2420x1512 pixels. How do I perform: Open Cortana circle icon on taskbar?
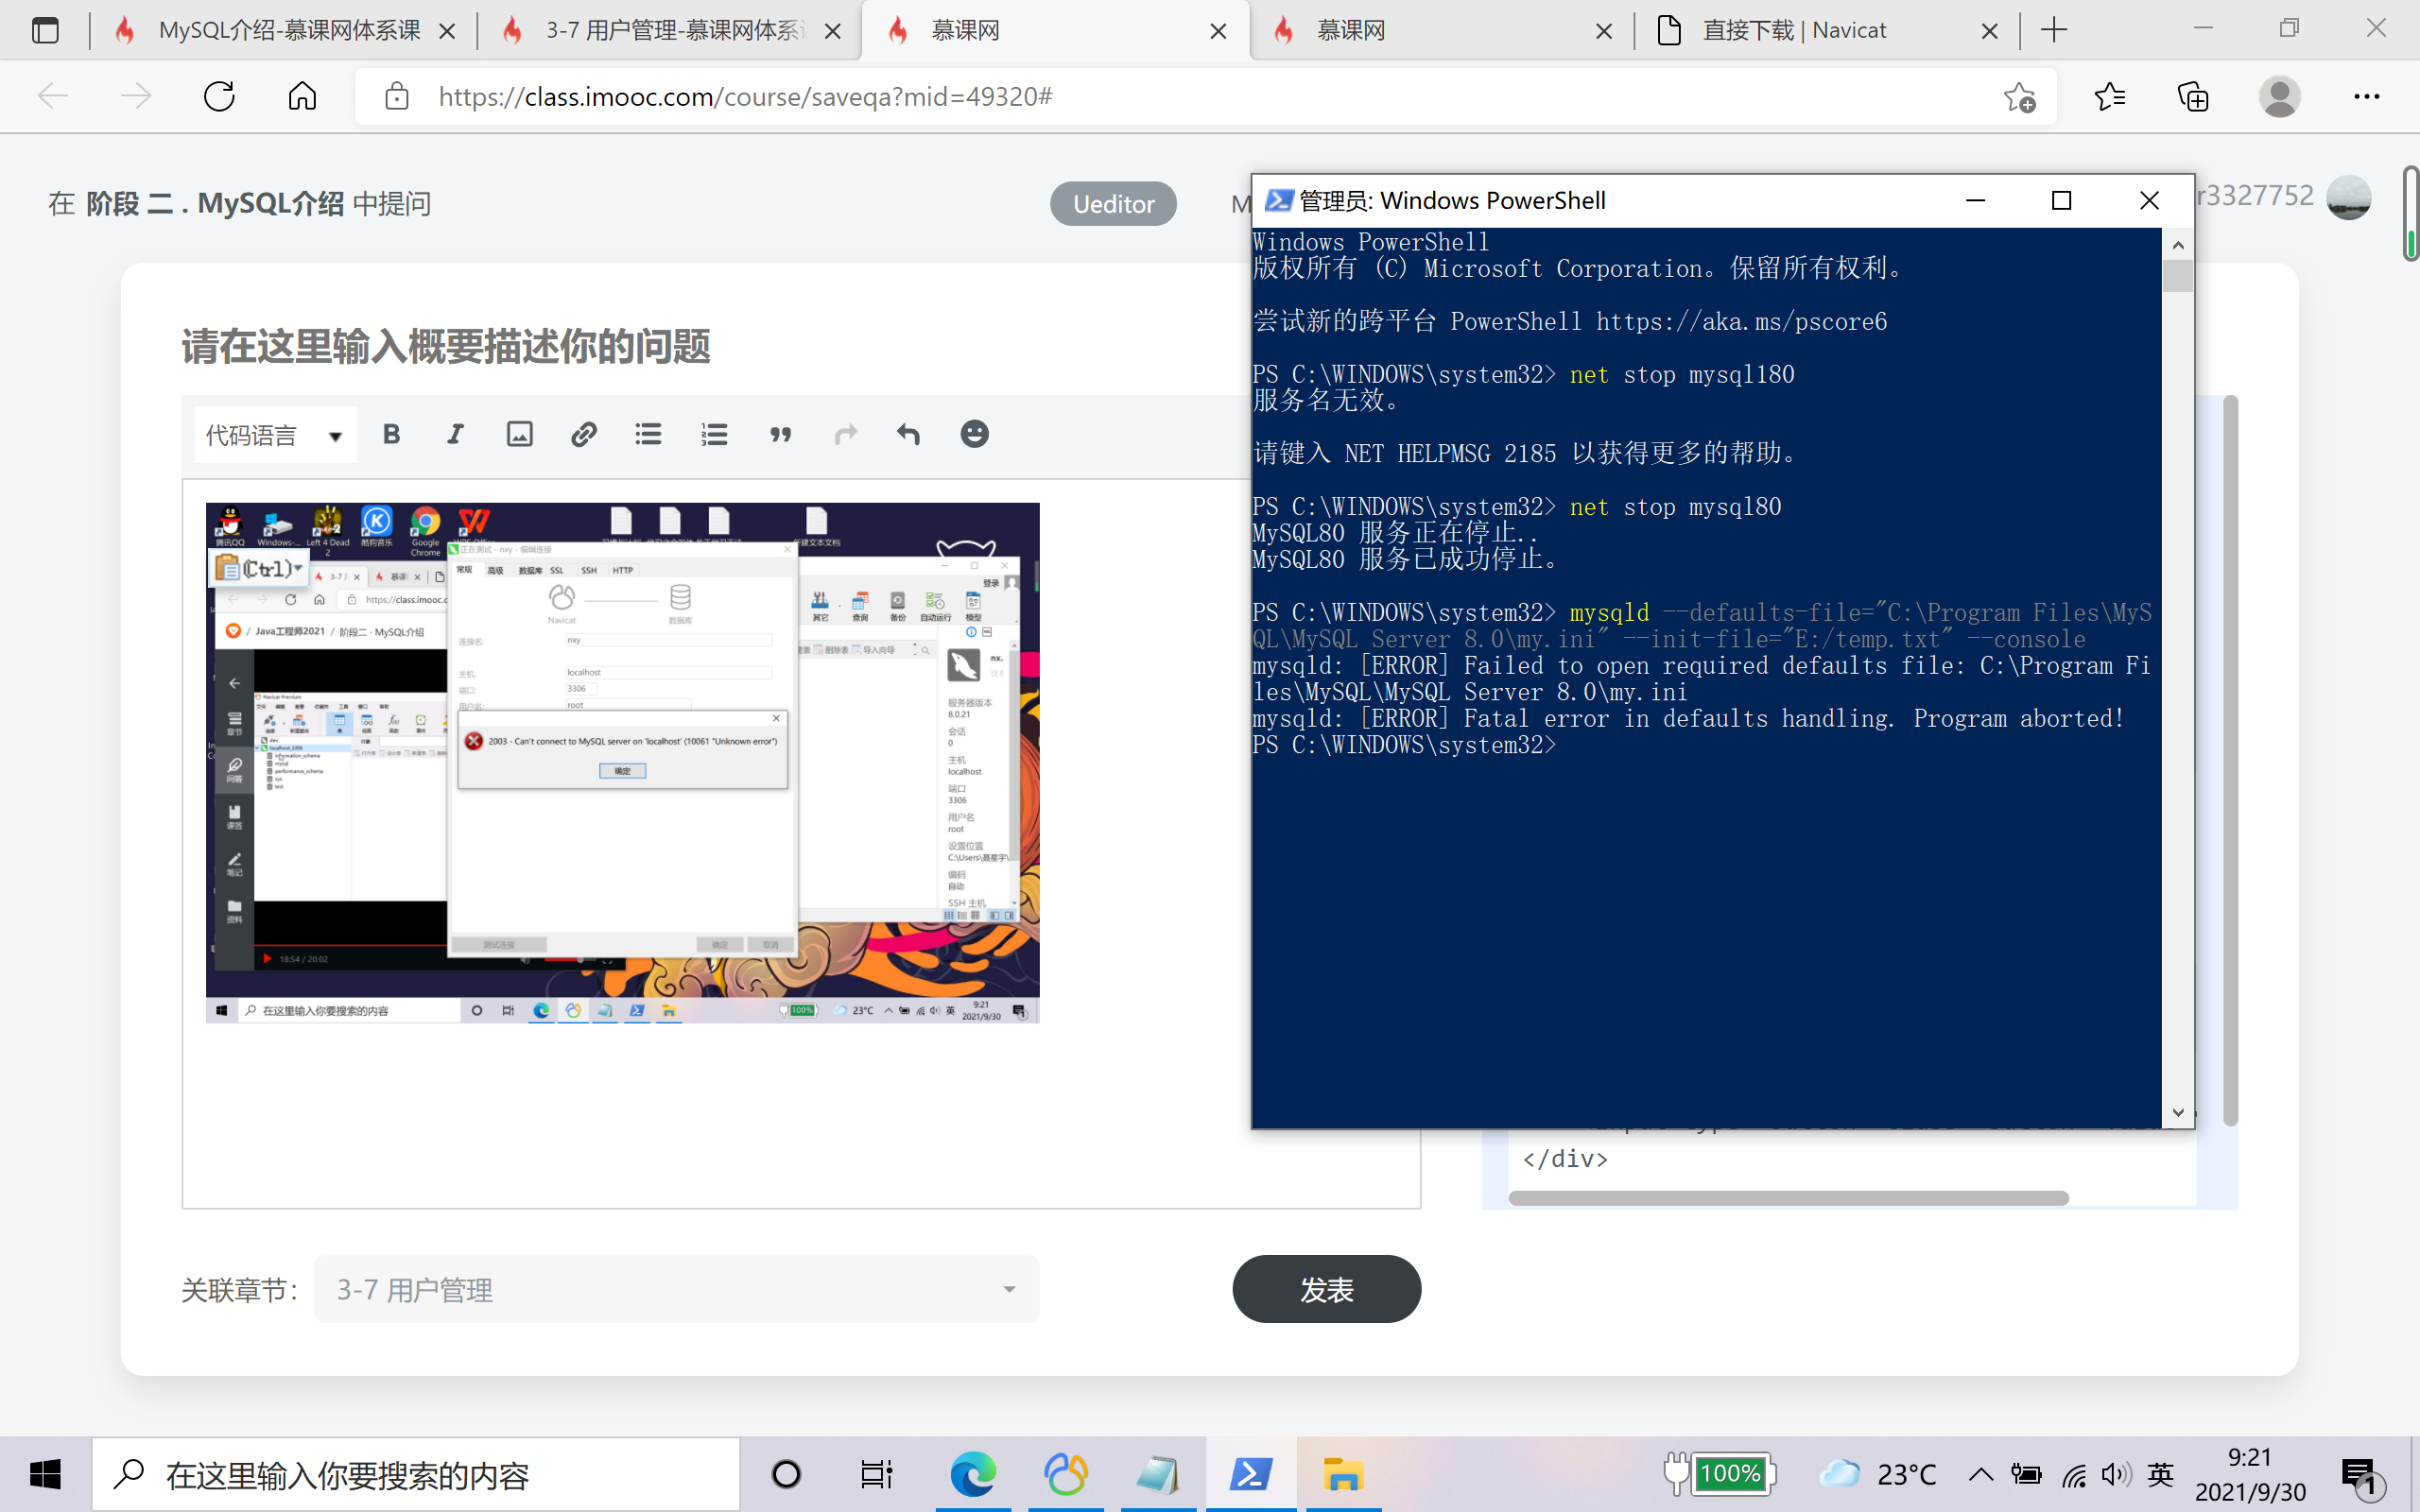787,1474
